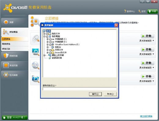Open 更多詳細資訊 dropdown in quick scan row
This screenshot has height=121, width=159.
147,41
